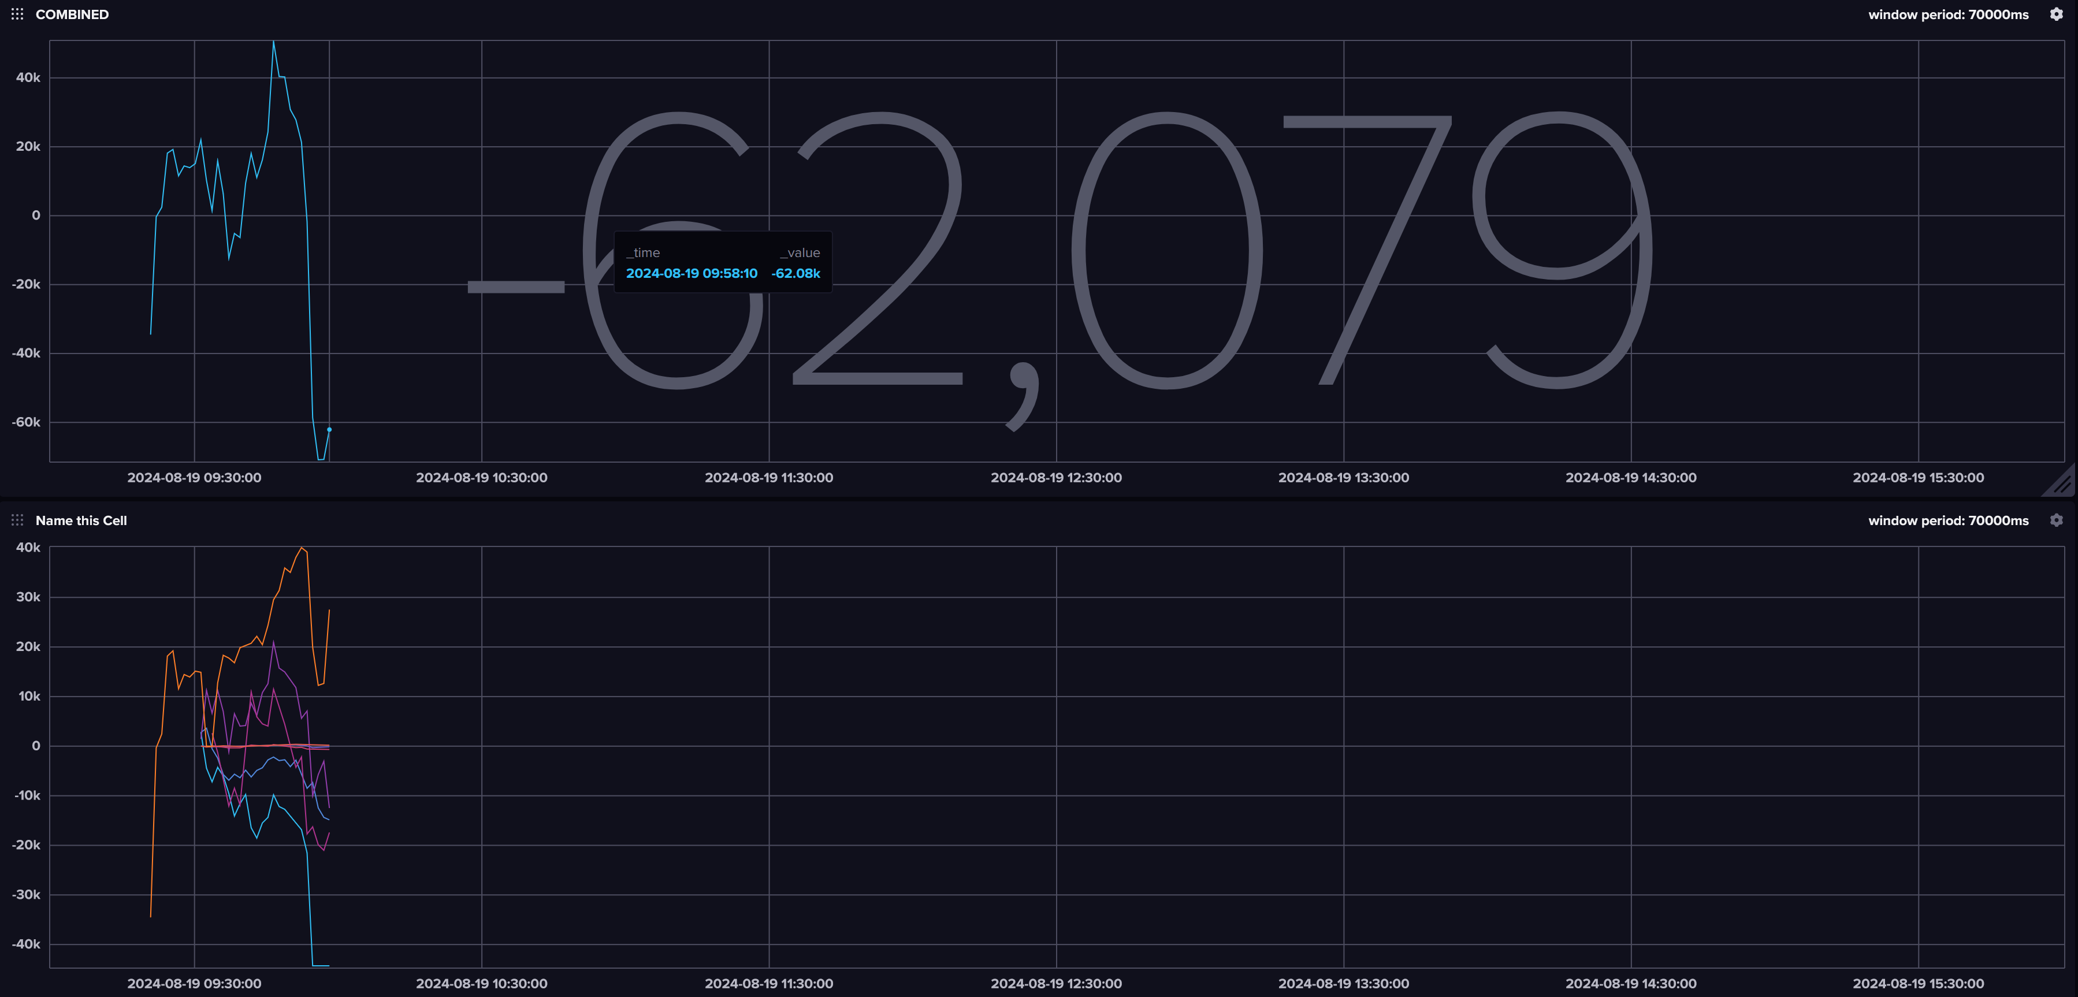
Task: Click 10:30:00 x-axis label in lower chart
Action: pos(482,983)
